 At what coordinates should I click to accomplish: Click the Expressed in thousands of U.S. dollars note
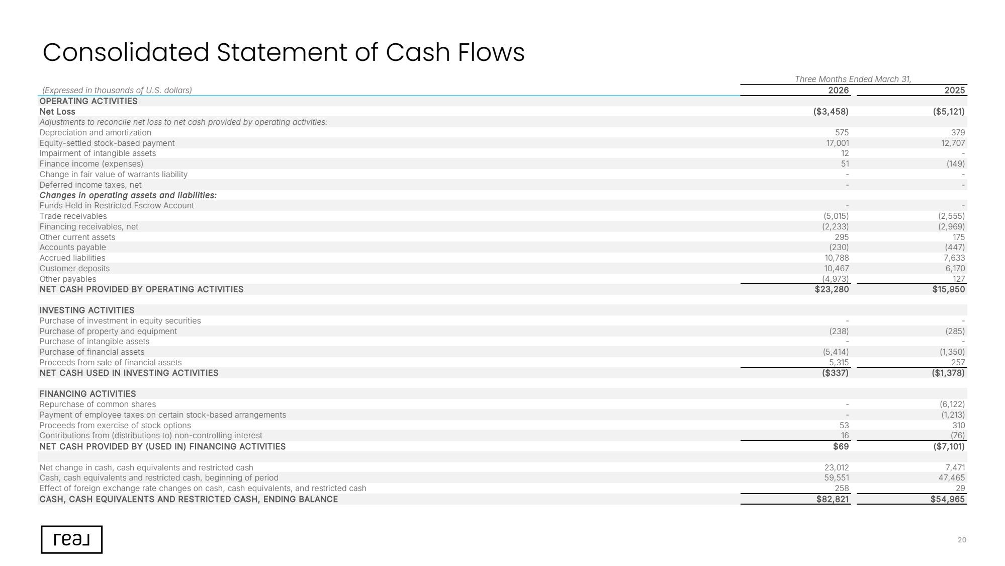click(117, 91)
